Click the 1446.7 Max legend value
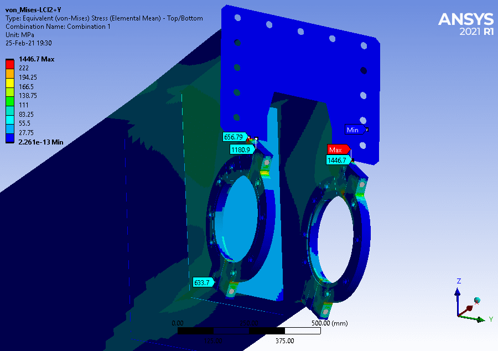 click(x=36, y=59)
